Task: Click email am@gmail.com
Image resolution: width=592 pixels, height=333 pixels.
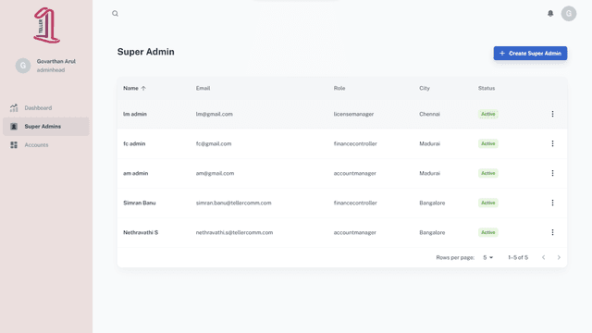Action: tap(215, 173)
